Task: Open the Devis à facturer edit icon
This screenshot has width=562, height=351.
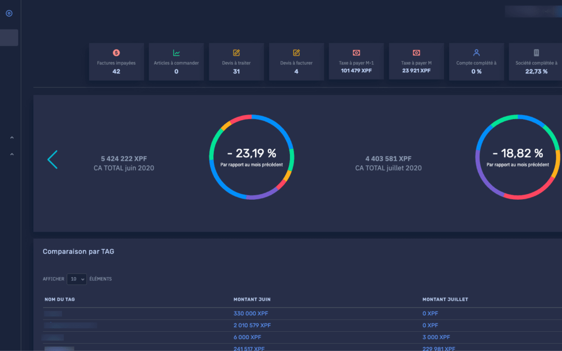Action: click(297, 53)
